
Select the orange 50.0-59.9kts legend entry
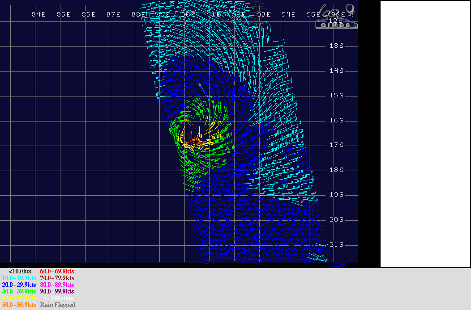click(19, 305)
